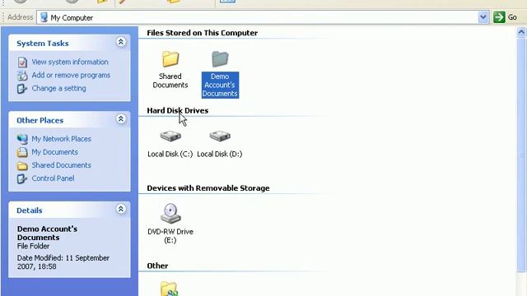527x296 pixels.
Task: Click the Add or remove programs icon
Action: 22,76
